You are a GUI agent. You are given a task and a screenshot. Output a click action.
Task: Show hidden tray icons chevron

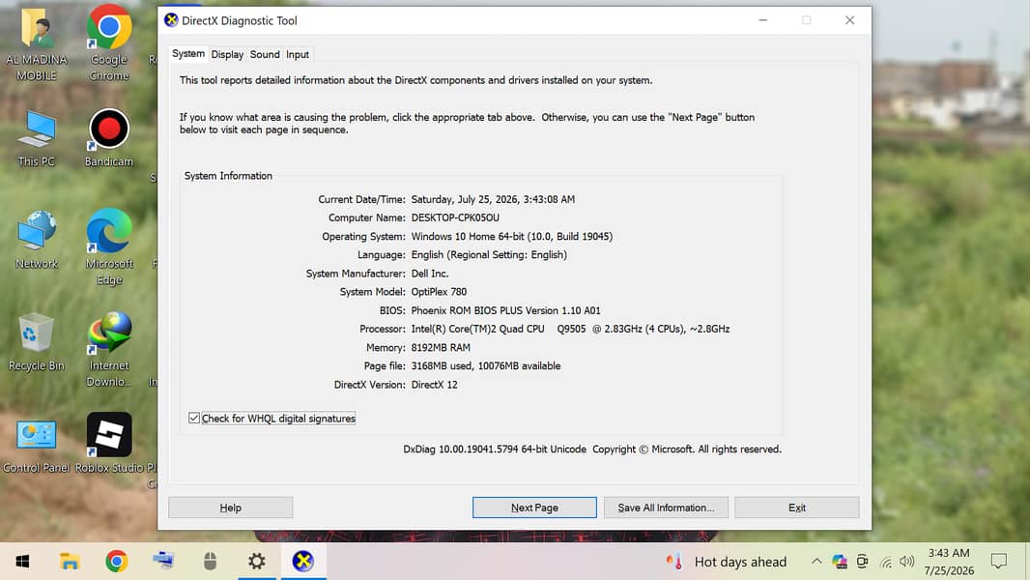pos(816,561)
